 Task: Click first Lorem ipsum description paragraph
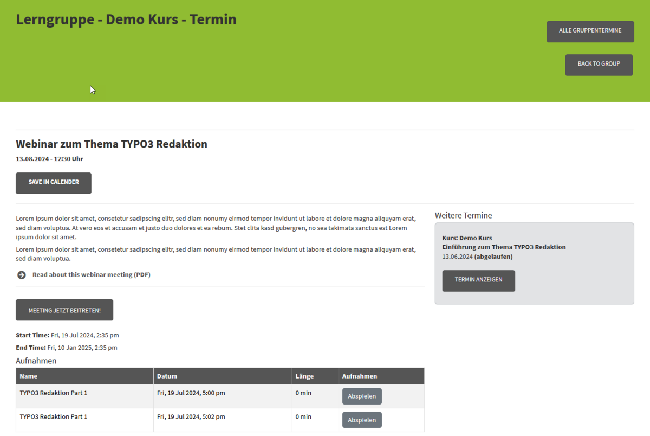tap(216, 228)
